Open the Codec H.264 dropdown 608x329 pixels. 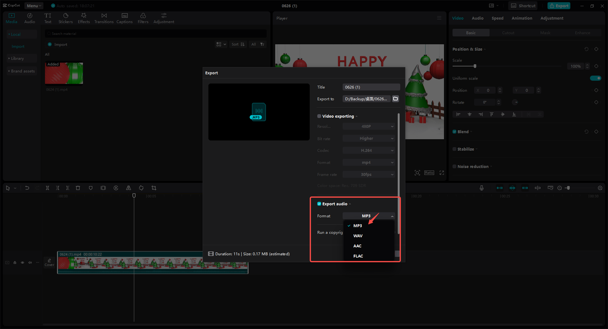(369, 150)
